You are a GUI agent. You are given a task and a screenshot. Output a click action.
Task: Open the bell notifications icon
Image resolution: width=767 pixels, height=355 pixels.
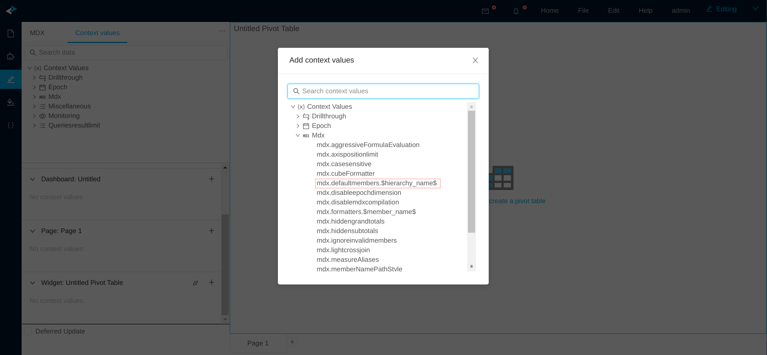(516, 11)
